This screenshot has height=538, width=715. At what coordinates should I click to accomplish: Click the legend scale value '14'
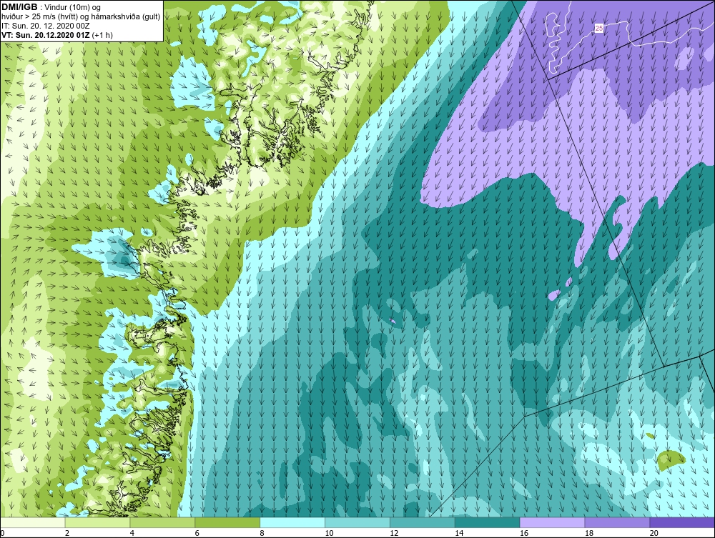pos(459,533)
